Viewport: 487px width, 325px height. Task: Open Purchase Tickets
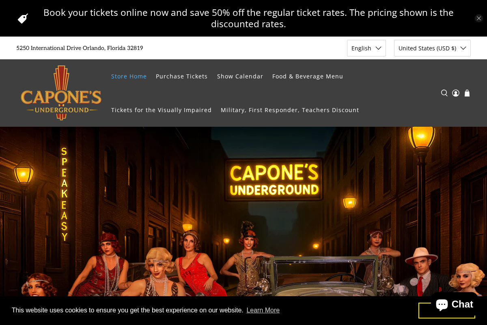[x=181, y=76]
